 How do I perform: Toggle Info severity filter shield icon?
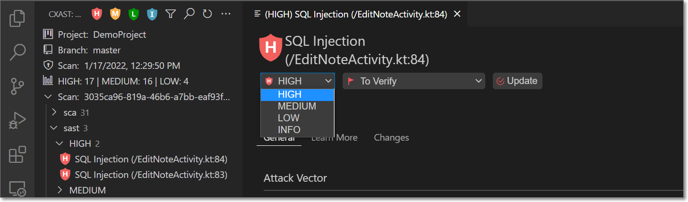click(152, 14)
